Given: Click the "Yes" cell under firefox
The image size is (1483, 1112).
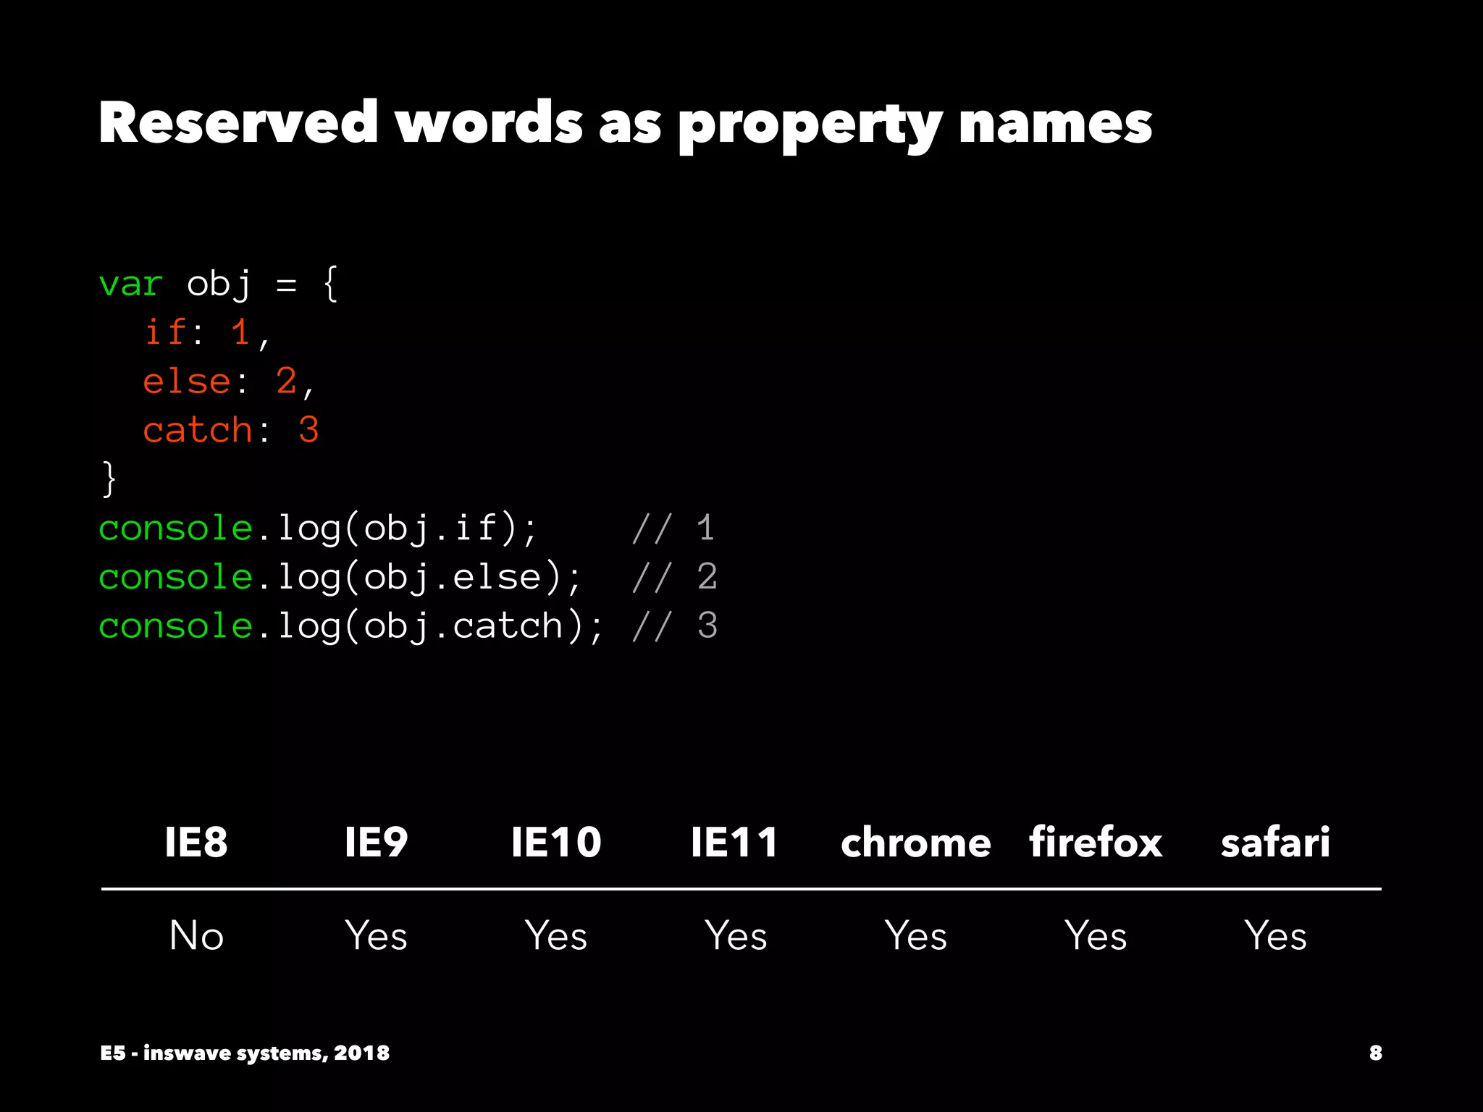Looking at the screenshot, I should coord(1096,935).
